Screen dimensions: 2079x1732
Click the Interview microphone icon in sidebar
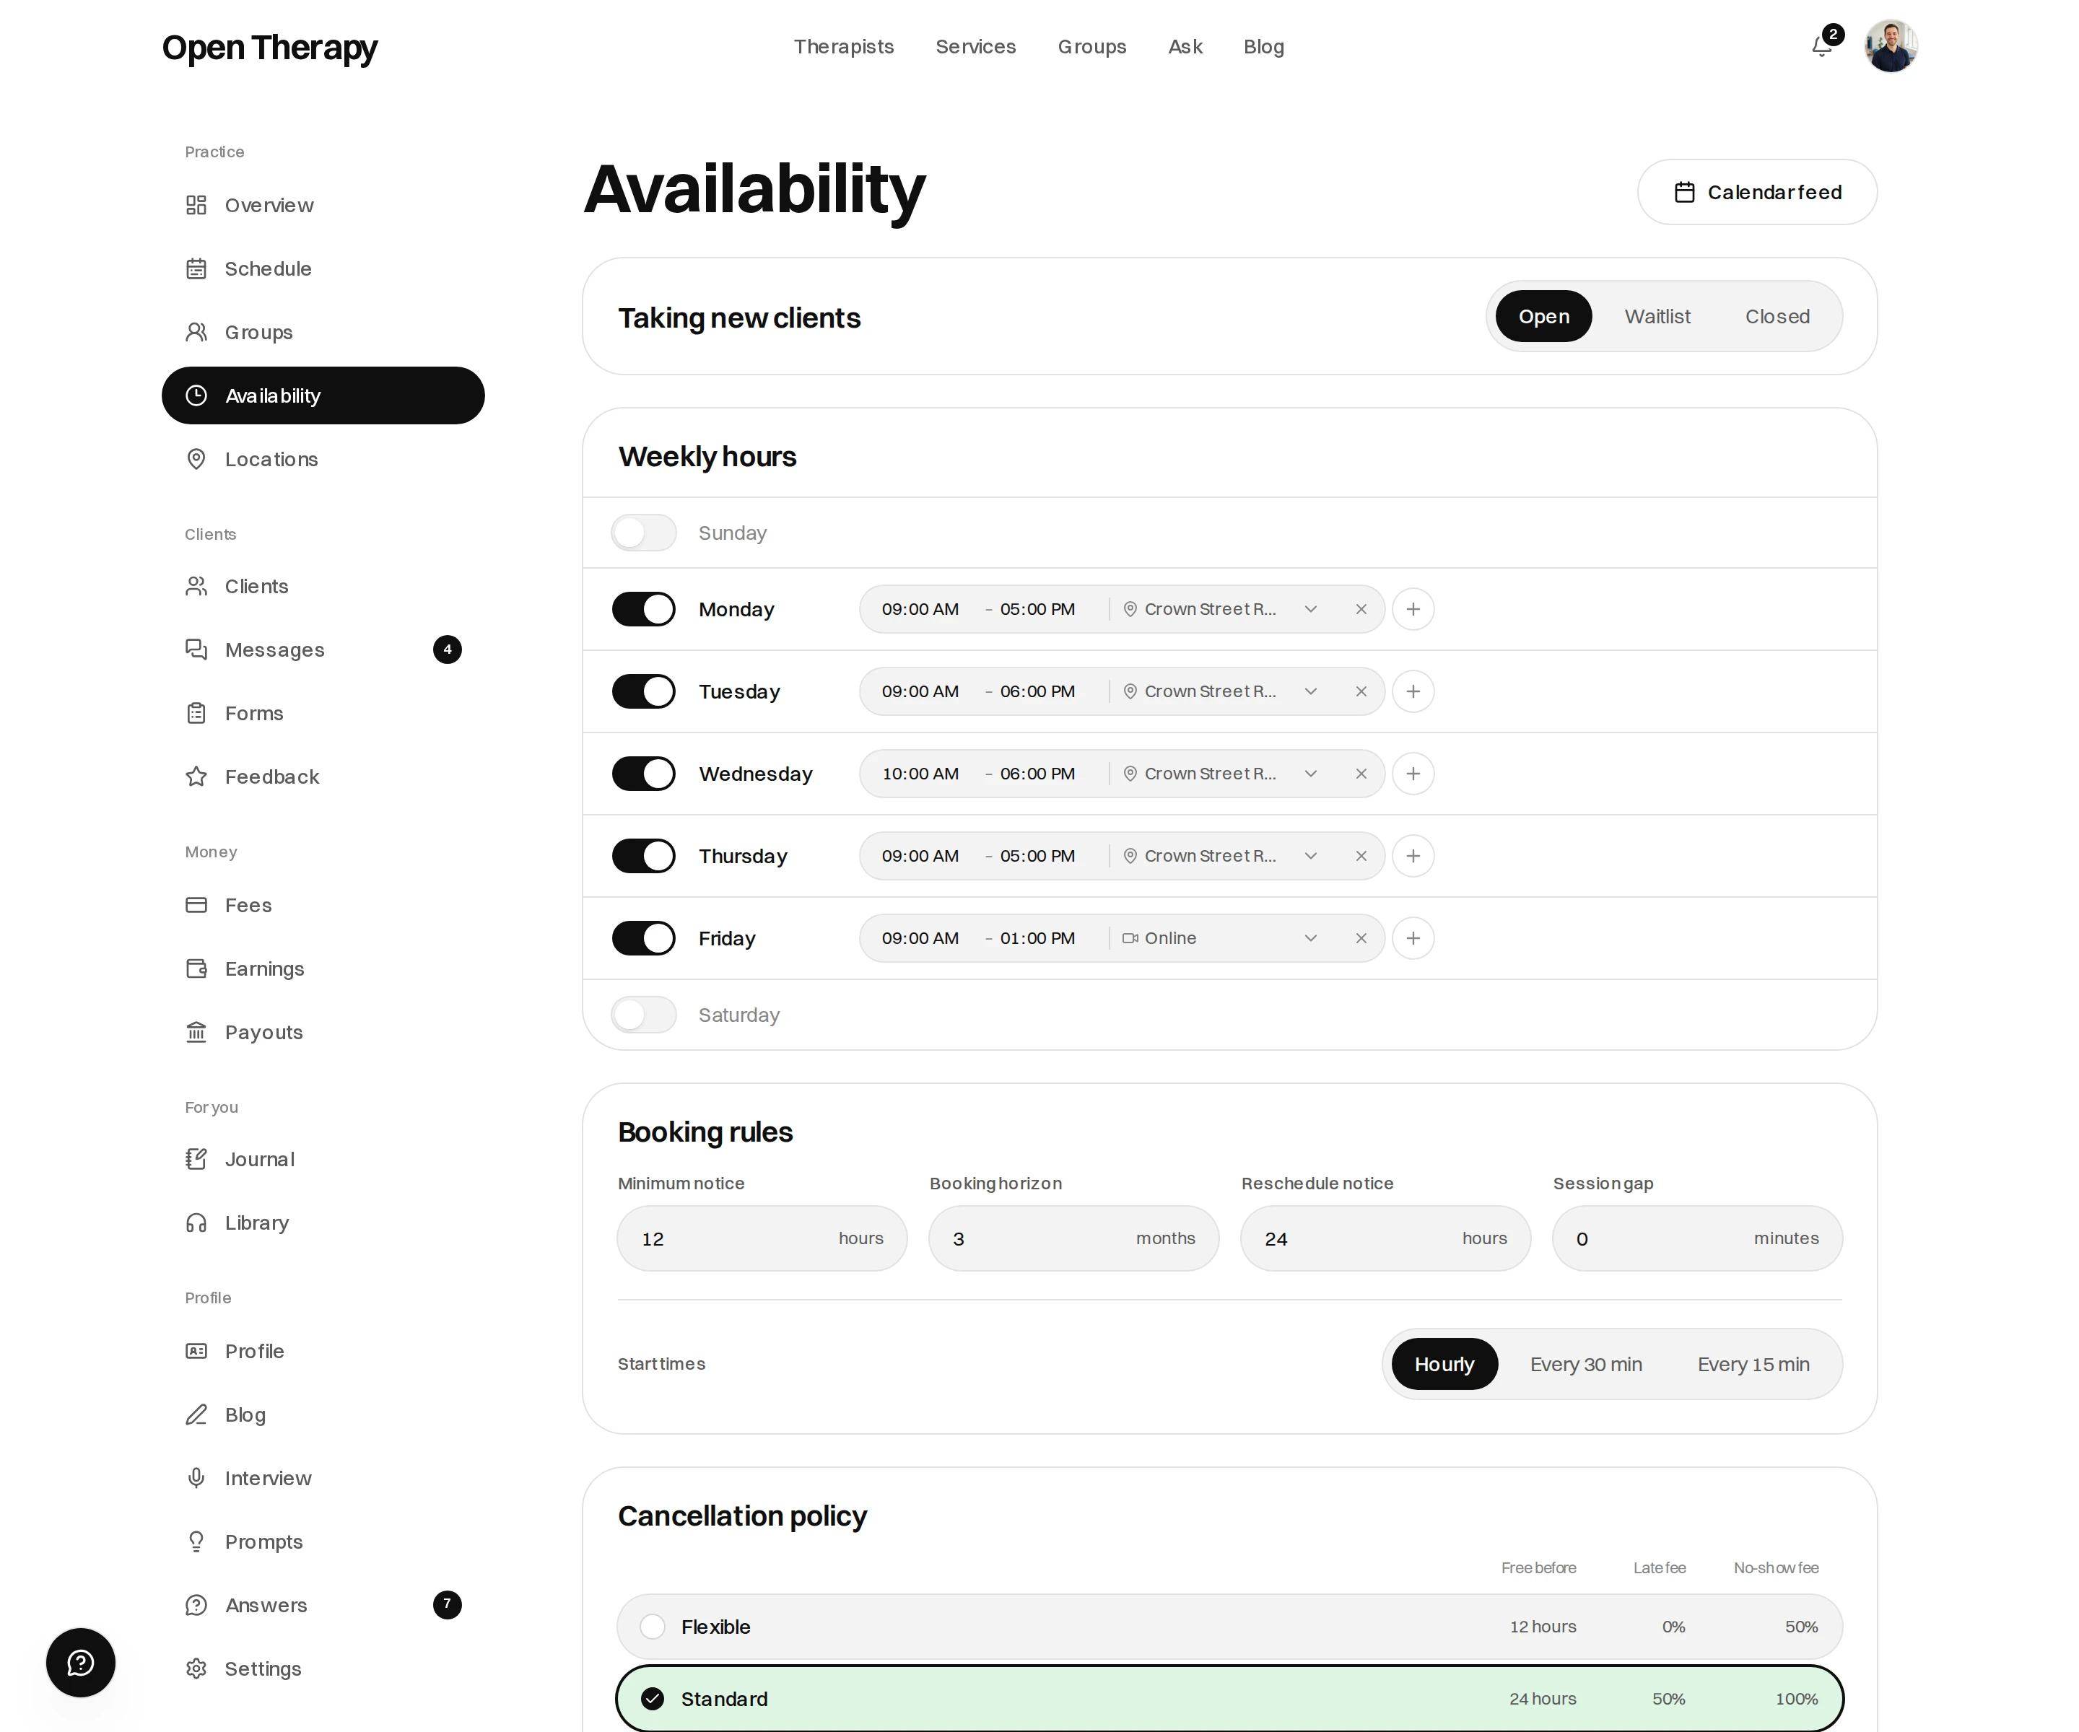click(196, 1478)
